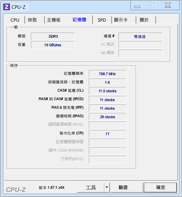Click the tRCD 11 clocks value
This screenshot has height=197, width=182.
[107, 100]
